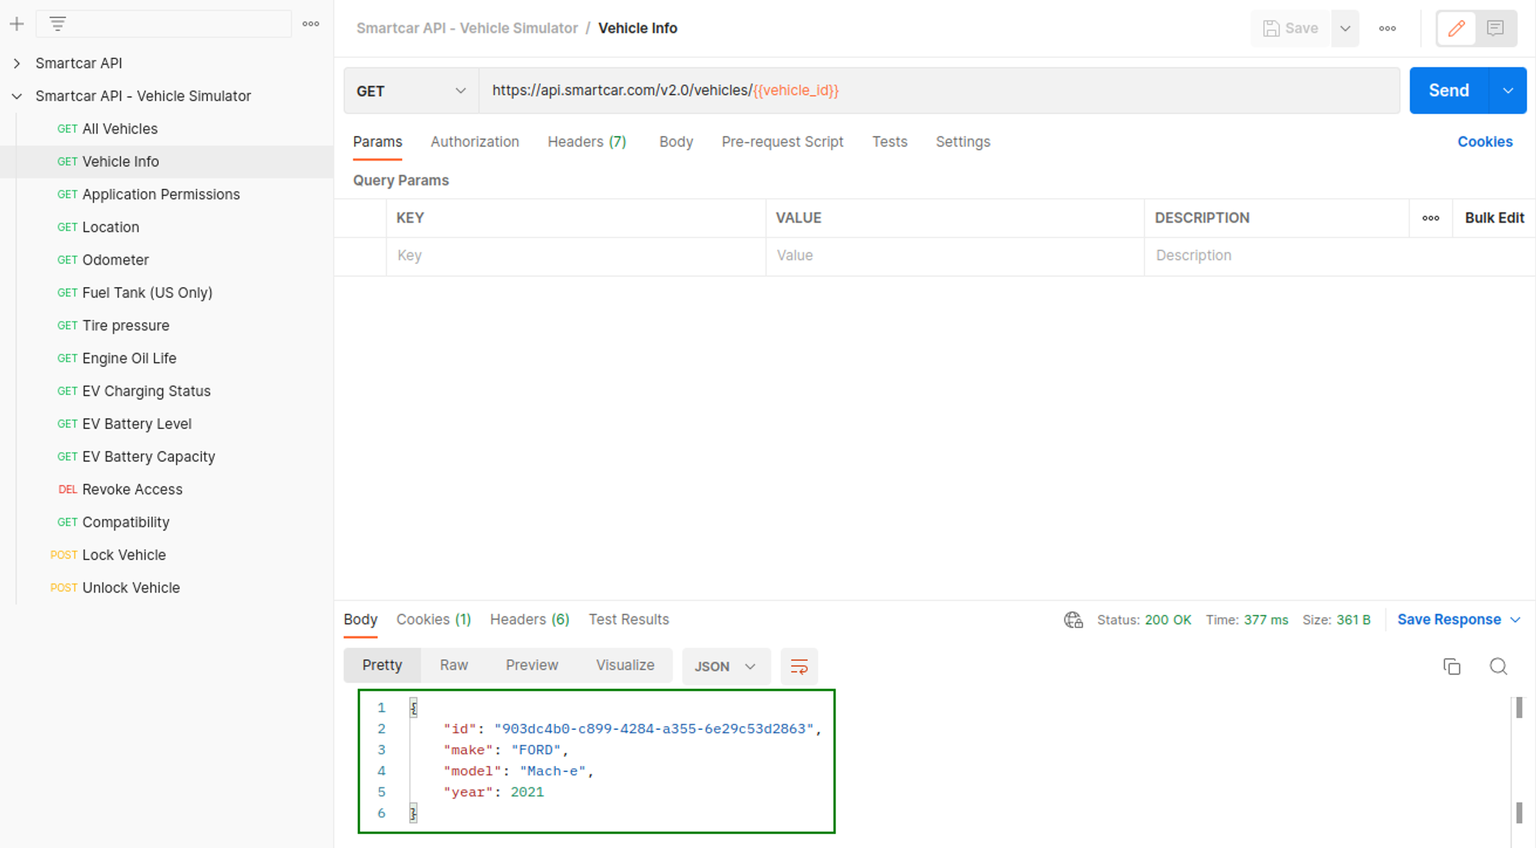Click the network globe lock icon

[x=1073, y=620]
